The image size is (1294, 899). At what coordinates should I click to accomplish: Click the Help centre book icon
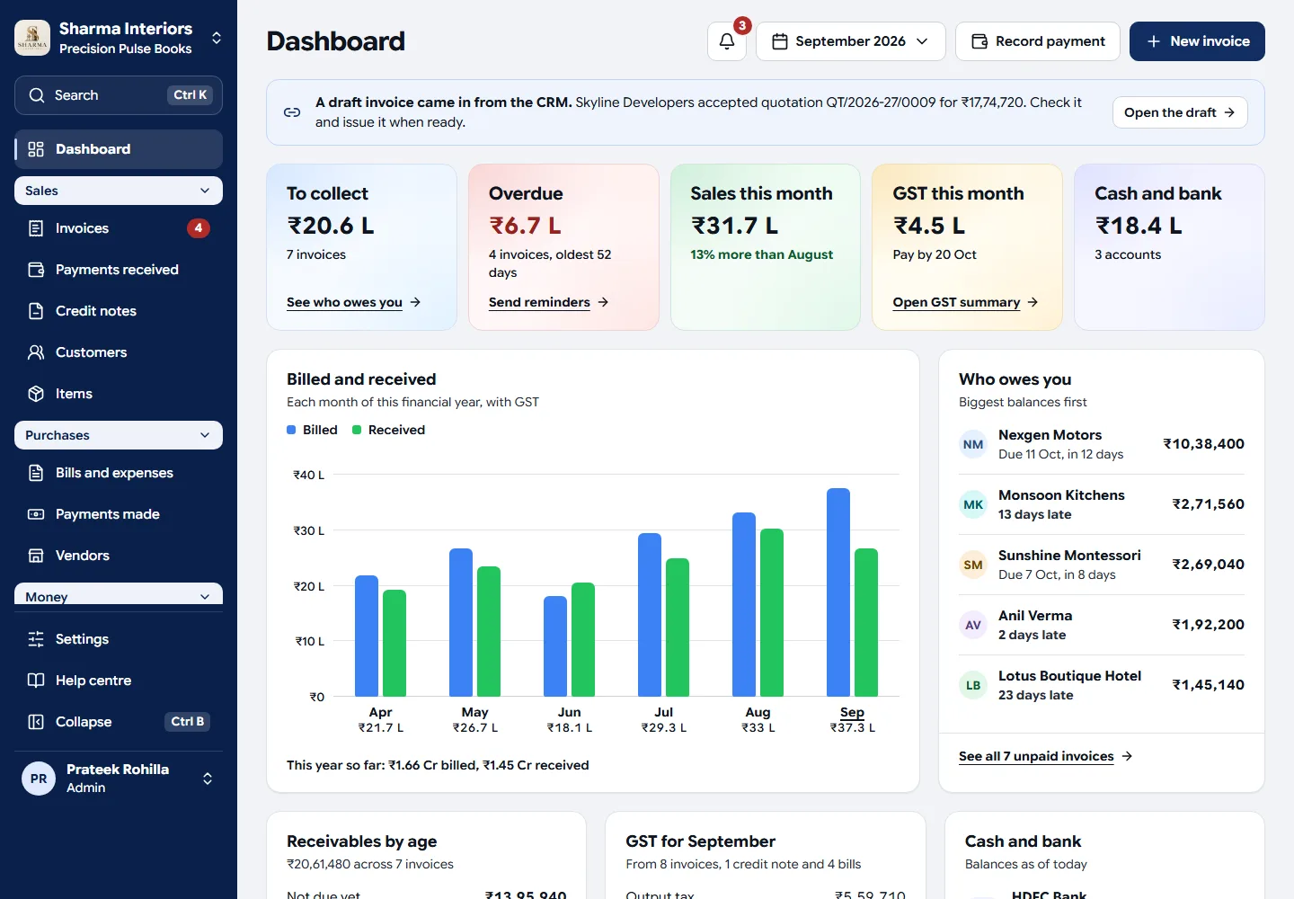pos(36,681)
